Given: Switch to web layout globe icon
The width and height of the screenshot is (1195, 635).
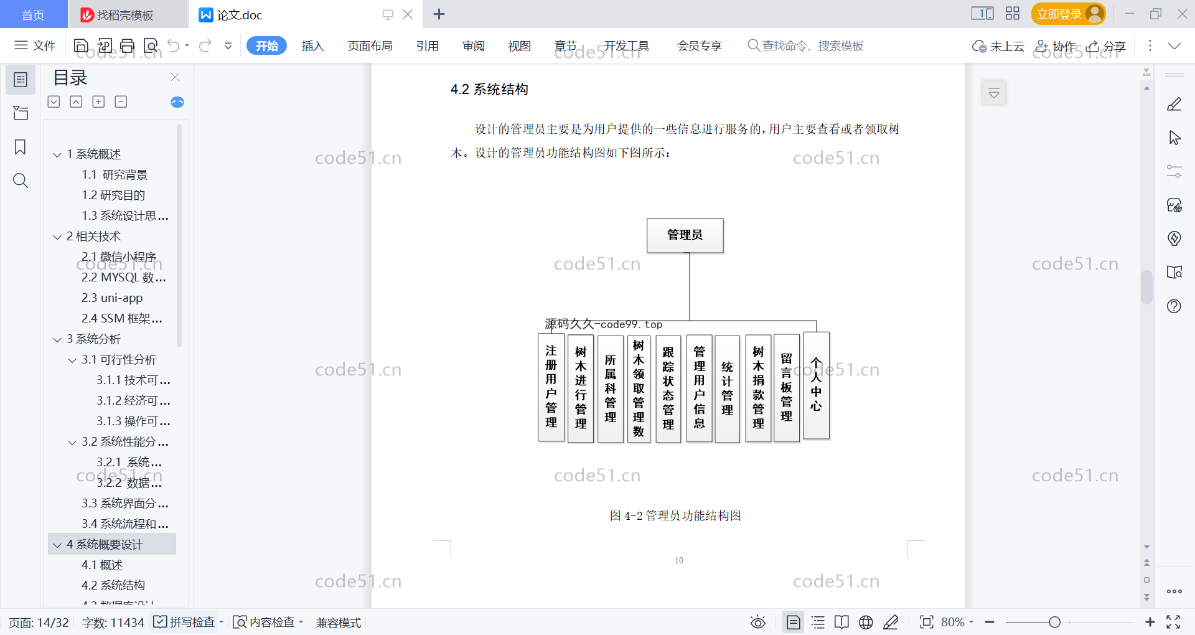Looking at the screenshot, I should click(x=866, y=622).
